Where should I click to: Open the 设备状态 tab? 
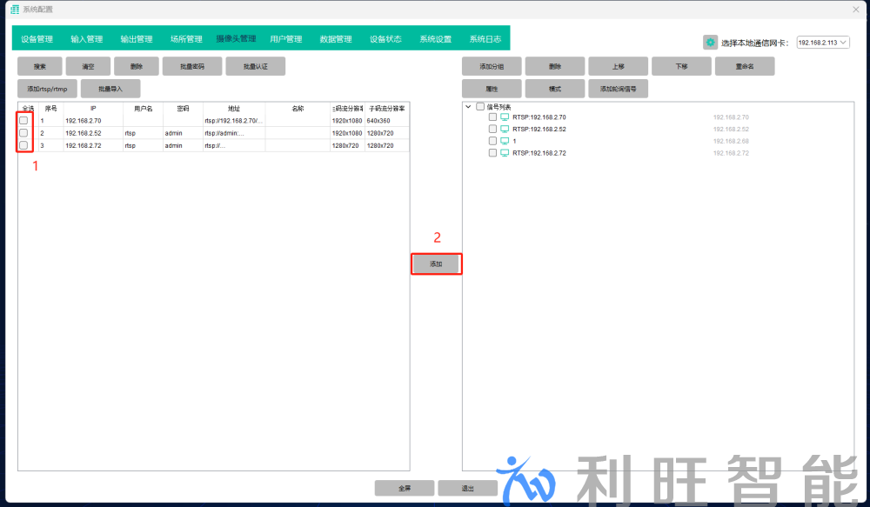[x=385, y=39]
